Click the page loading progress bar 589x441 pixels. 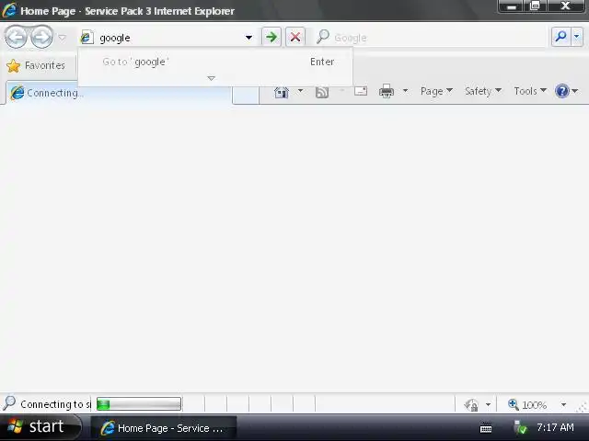tap(139, 404)
